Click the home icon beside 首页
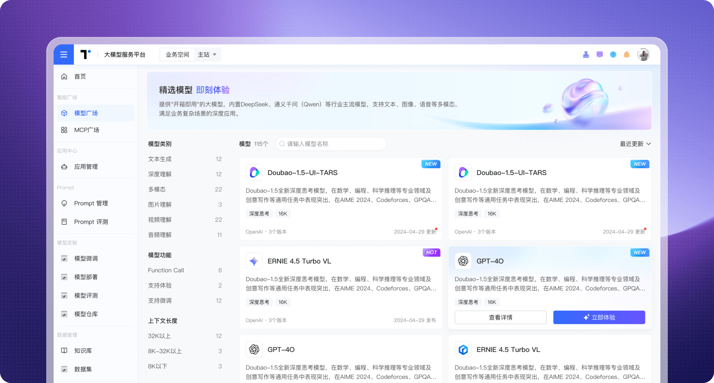 tap(64, 77)
